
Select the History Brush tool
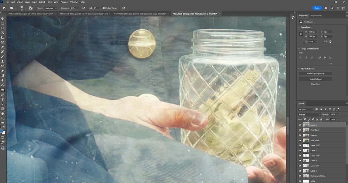(3, 66)
